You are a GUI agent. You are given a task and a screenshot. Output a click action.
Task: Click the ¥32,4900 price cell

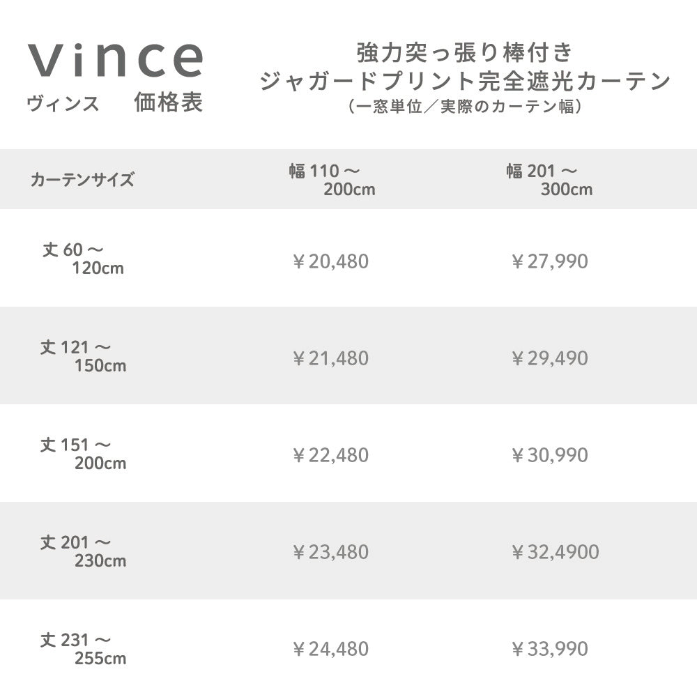[x=555, y=553]
